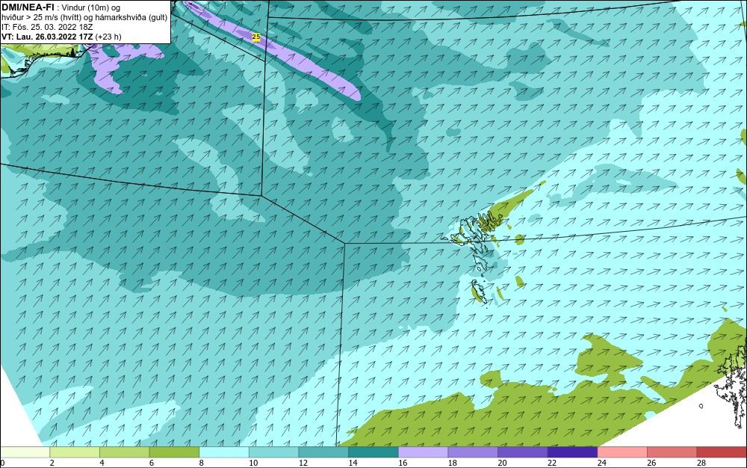The width and height of the screenshot is (747, 468).
Task: Click the 0-2 m/s pale yellow legend swatch
Action: tap(25, 452)
